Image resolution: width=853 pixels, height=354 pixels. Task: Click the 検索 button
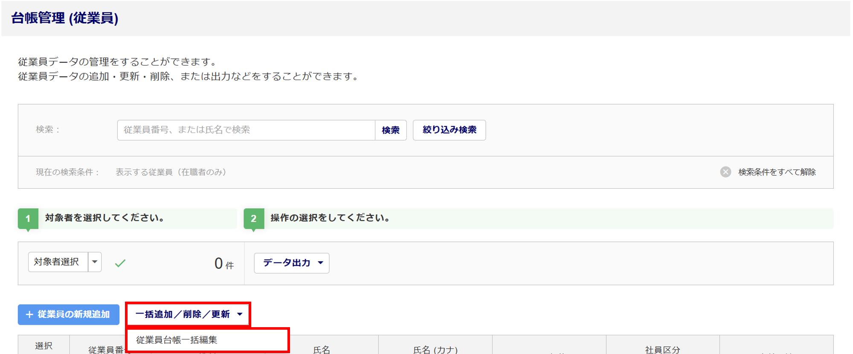(x=391, y=130)
